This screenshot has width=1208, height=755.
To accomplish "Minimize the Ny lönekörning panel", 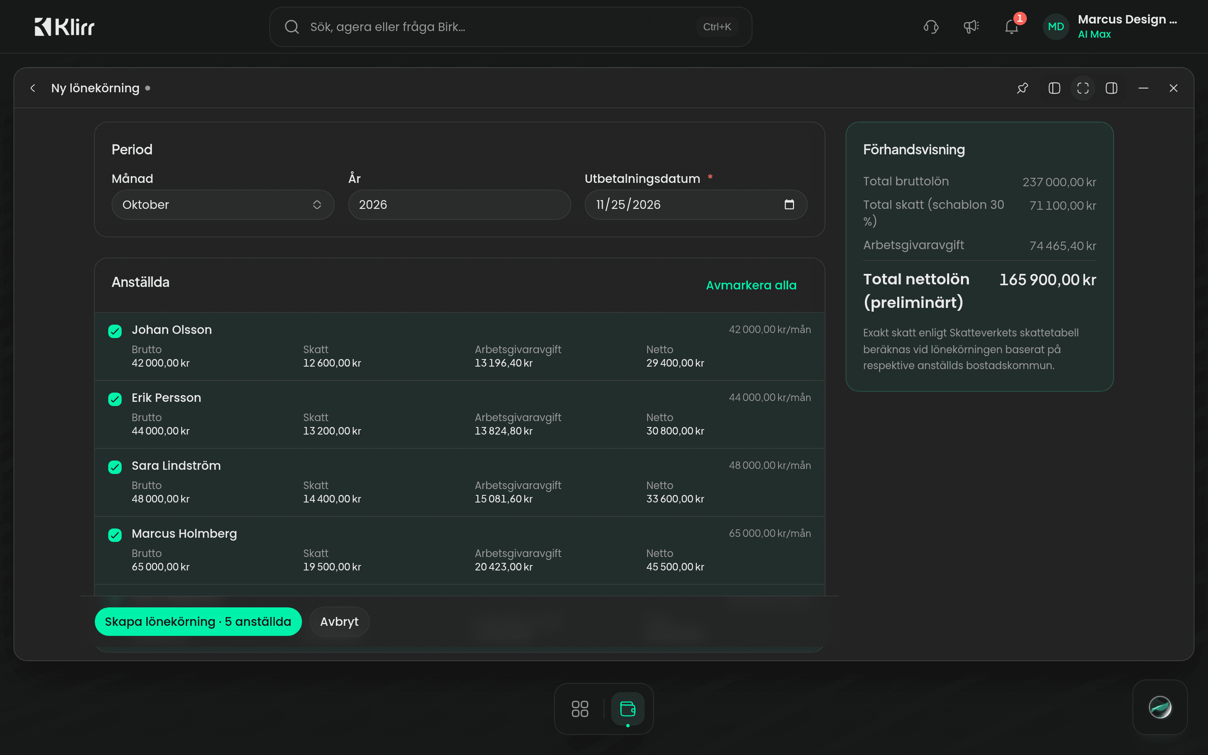I will coord(1143,89).
